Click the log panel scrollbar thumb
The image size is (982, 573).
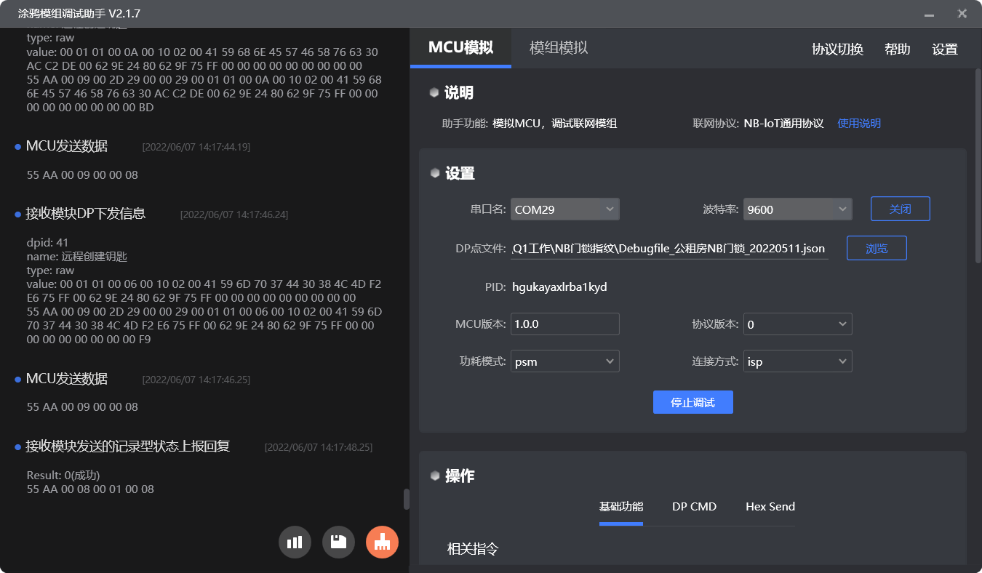[407, 499]
